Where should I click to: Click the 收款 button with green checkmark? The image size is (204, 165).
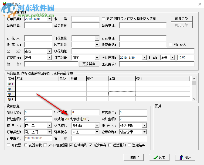click(x=159, y=158)
